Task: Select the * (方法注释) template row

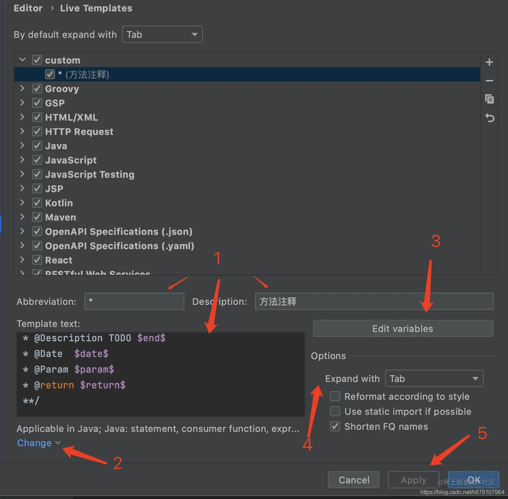Action: [247, 74]
